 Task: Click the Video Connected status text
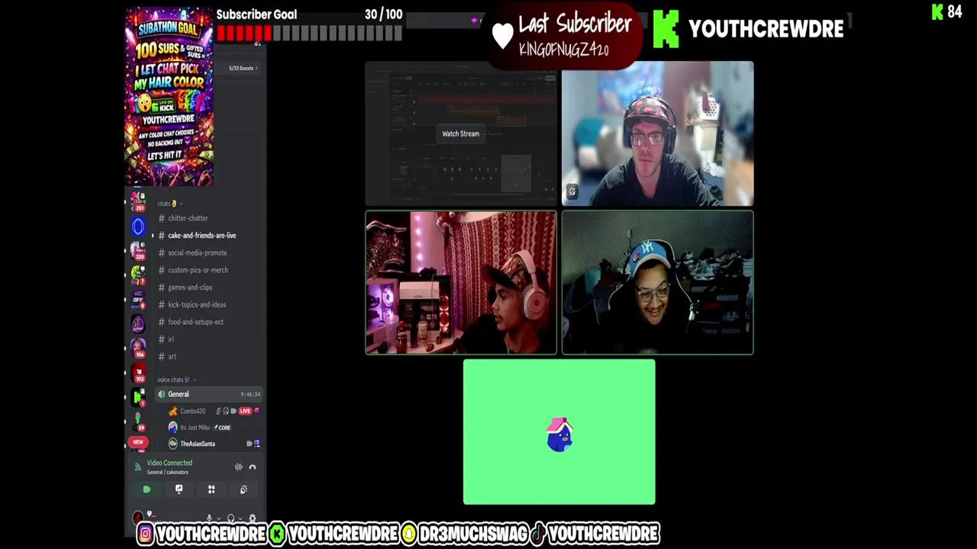click(x=169, y=463)
